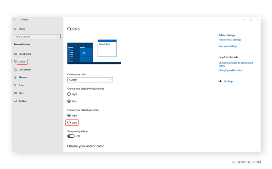This screenshot has height=169, width=272.
Task: Click the Choose your default app mode label
Action: click(83, 110)
